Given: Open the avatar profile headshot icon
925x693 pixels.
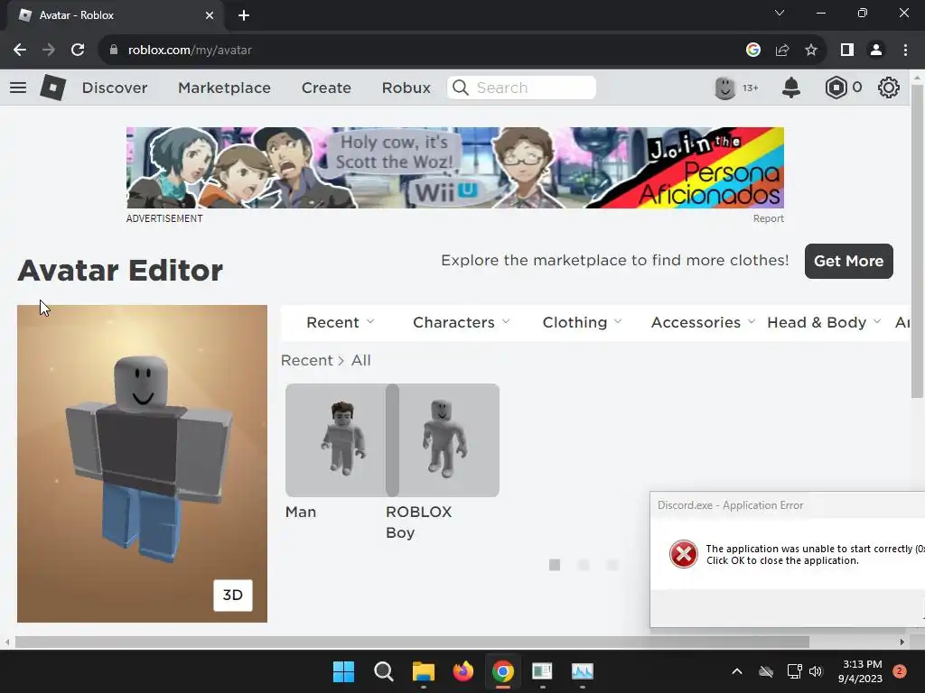Looking at the screenshot, I should (x=725, y=88).
